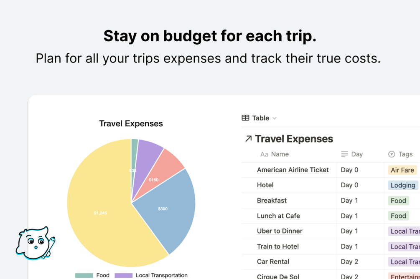420x279 pixels.
Task: Click the cartoon mascot with pencil
Action: (35, 243)
